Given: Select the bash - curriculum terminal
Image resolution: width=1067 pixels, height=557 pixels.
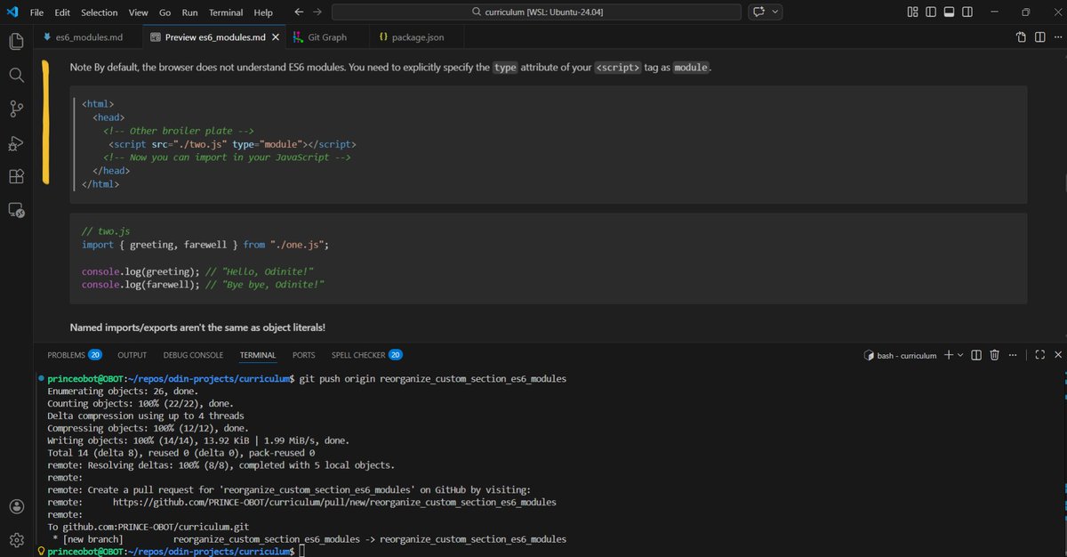Looking at the screenshot, I should (x=900, y=355).
